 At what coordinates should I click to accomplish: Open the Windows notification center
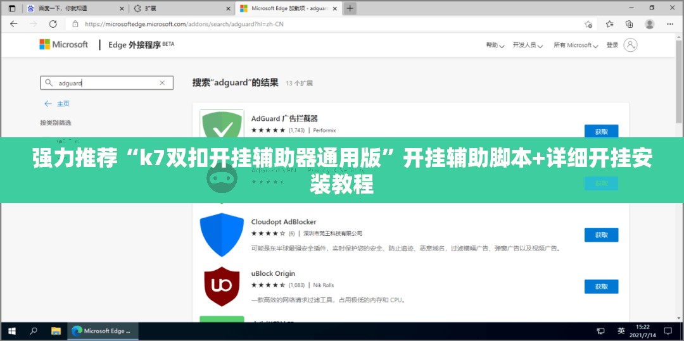[x=668, y=332]
